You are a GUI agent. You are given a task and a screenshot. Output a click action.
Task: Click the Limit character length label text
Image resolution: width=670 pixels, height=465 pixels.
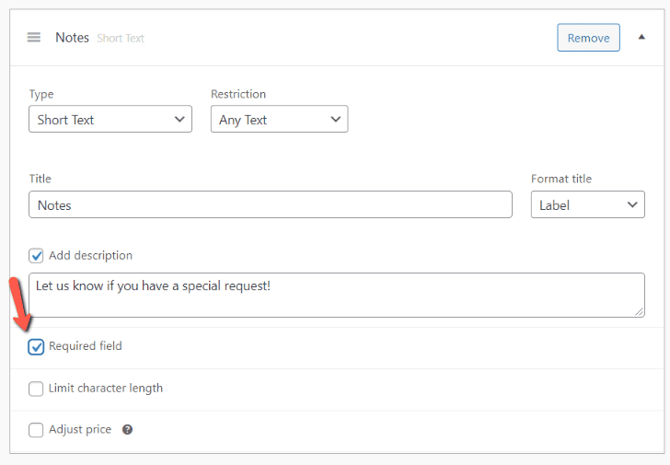click(106, 388)
